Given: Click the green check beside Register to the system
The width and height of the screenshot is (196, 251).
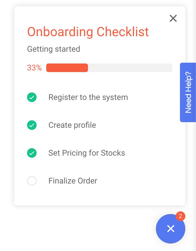Looking at the screenshot, I should click(x=32, y=97).
